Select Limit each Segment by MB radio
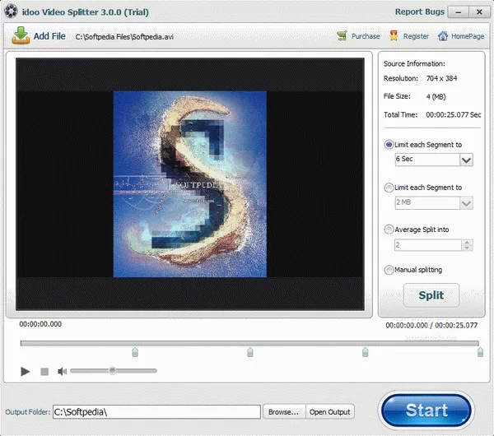Screen dimensions: 494x436 tap(389, 188)
